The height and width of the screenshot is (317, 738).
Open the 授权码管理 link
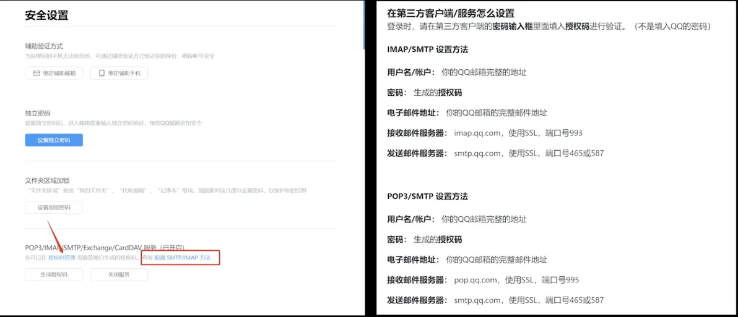[62, 257]
